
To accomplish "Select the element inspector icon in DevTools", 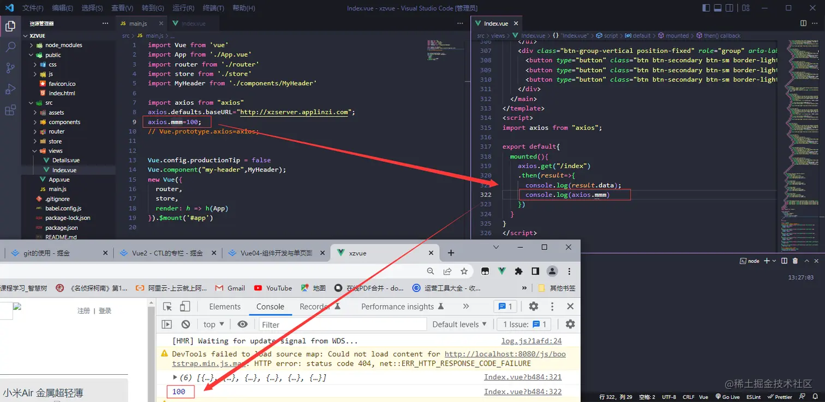I will (x=169, y=307).
